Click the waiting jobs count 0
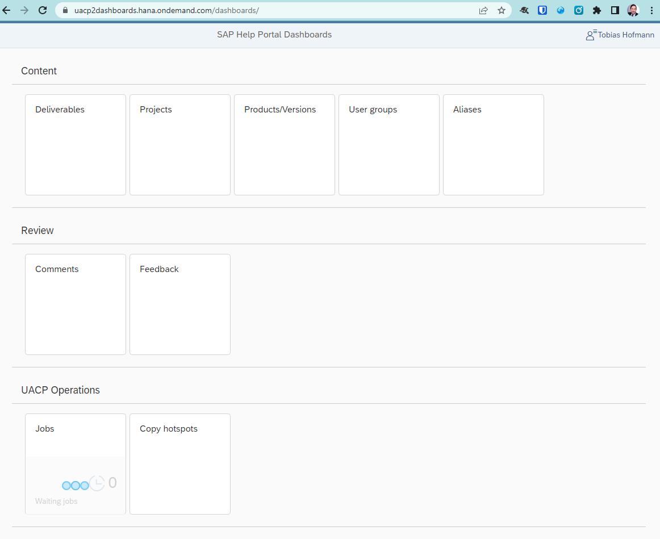The width and height of the screenshot is (660, 539). [x=112, y=483]
